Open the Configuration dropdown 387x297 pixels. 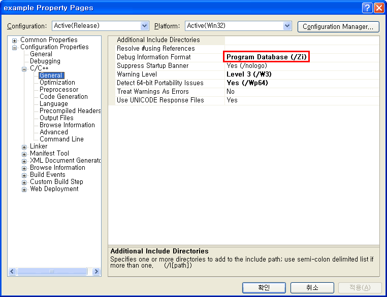tap(144, 26)
